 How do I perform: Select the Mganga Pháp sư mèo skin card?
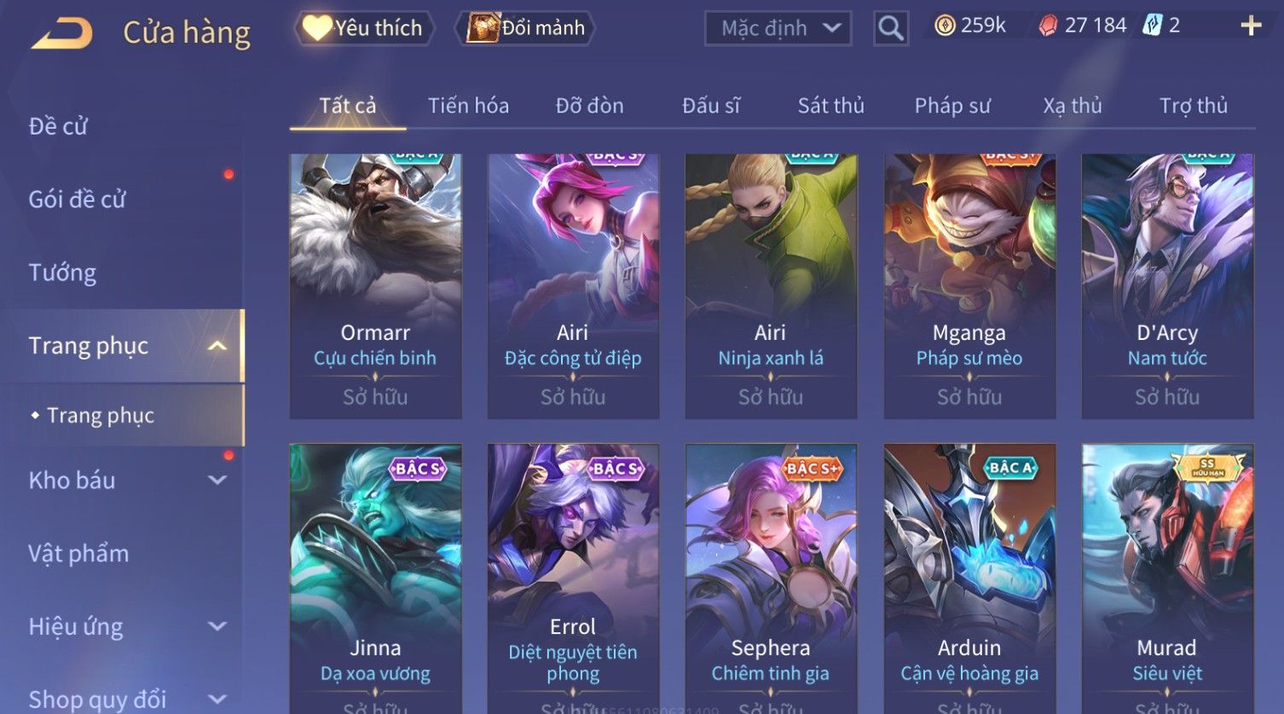969,286
